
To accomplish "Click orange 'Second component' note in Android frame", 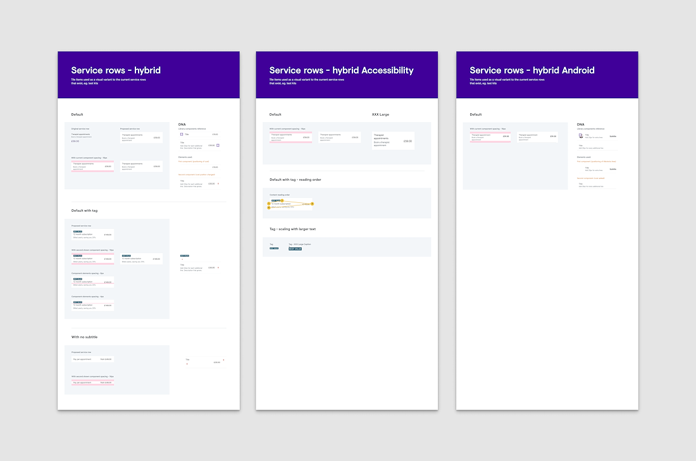I will tap(591, 178).
